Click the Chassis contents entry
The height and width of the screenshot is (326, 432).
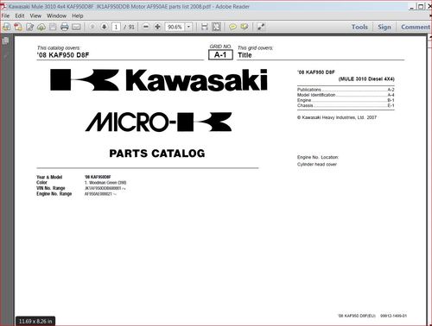tap(346, 105)
